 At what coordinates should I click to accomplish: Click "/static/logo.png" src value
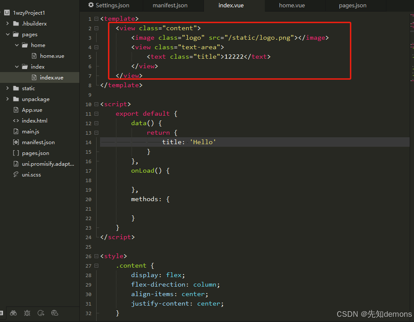coord(259,38)
